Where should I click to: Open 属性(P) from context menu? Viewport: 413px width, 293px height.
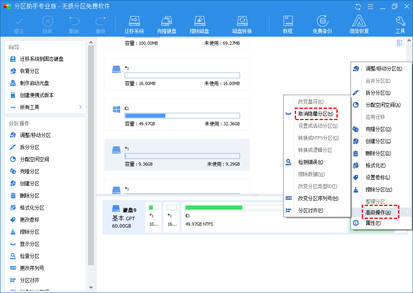tap(381, 223)
